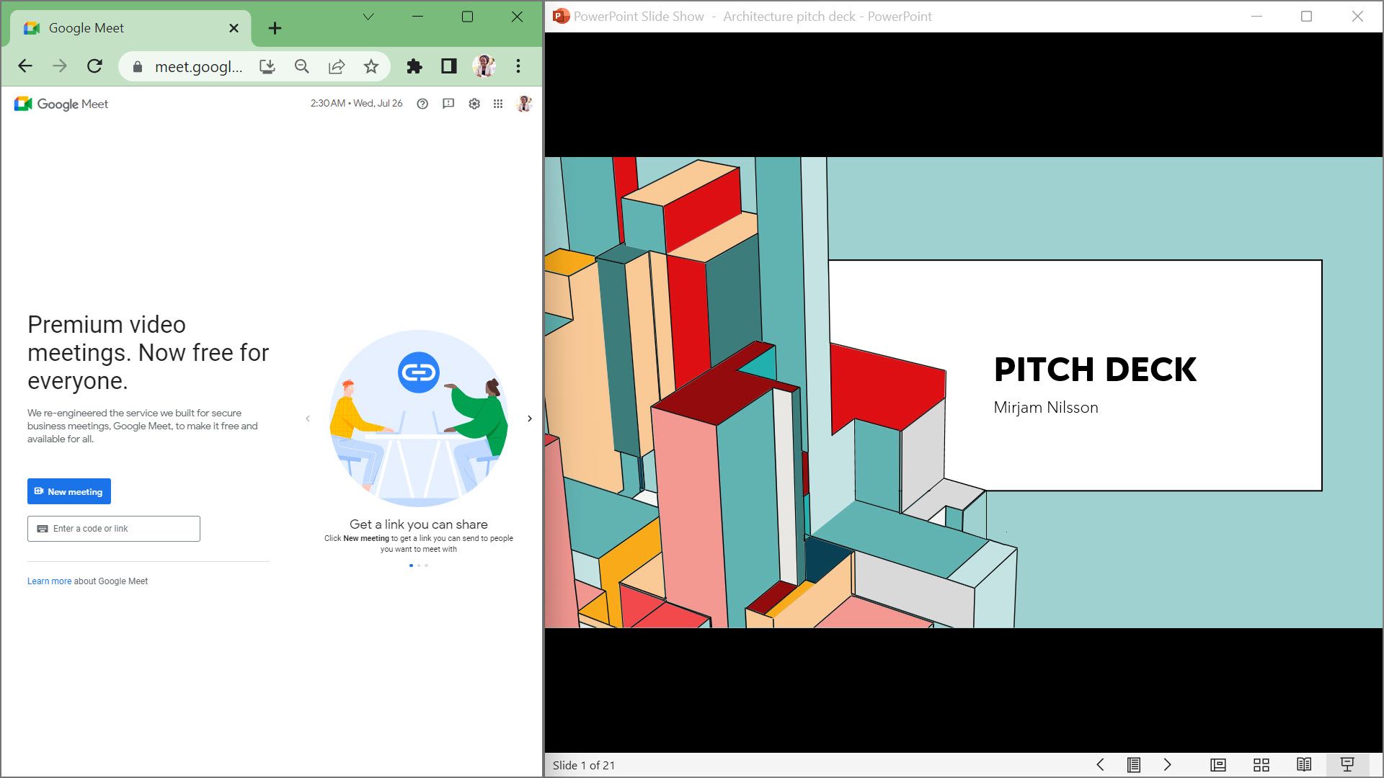This screenshot has height=778, width=1384.
Task: Click the install app icon in address bar
Action: (267, 66)
